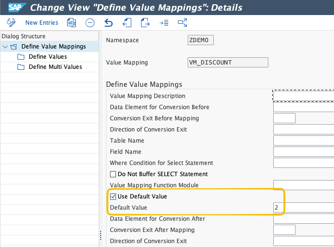Screen dimensions: 334x247
Task: Click Data Element for Conversion Before field
Action: point(303,107)
